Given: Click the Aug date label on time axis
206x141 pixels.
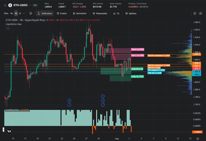Looking at the screenshot, I should (x=117, y=139).
